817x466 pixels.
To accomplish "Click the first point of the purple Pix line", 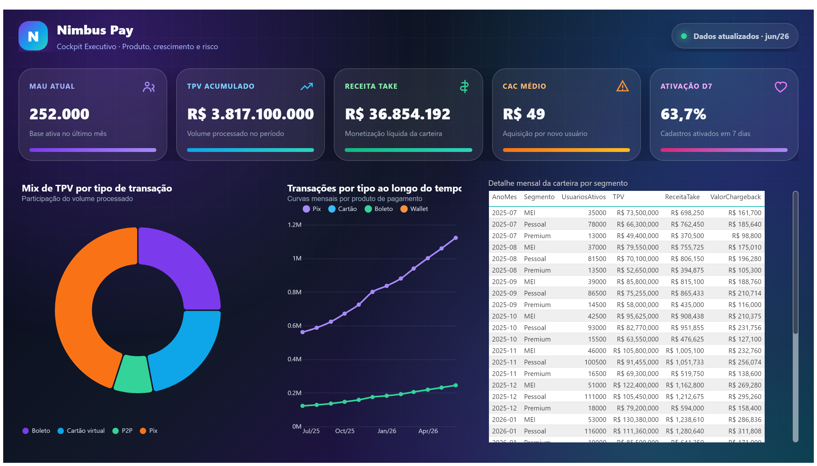I will point(303,333).
